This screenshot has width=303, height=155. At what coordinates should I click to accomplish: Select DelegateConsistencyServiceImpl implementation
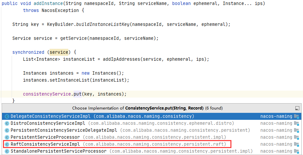(151, 116)
